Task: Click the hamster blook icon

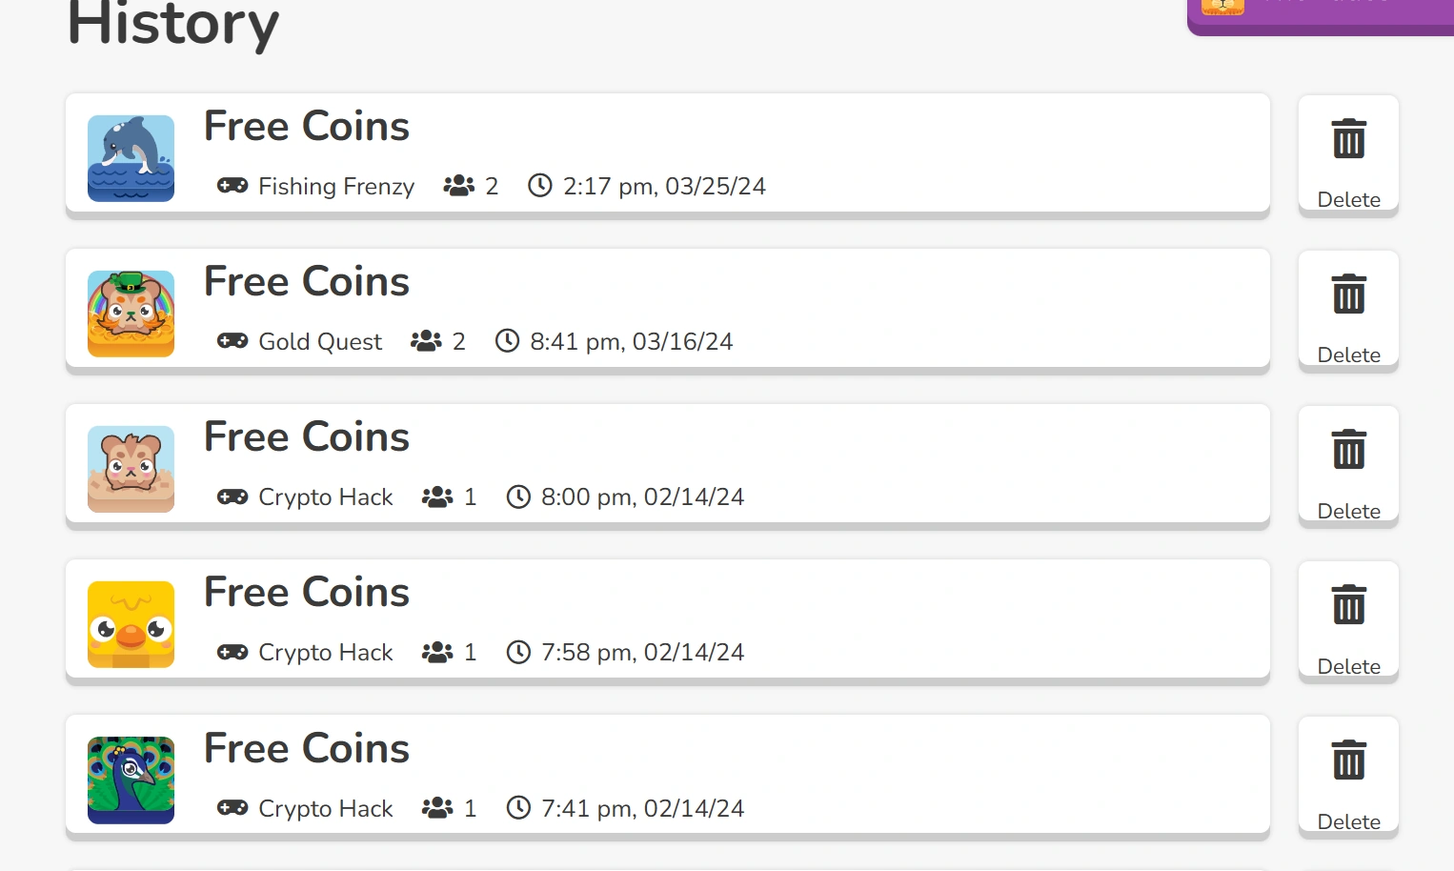Action: pyautogui.click(x=131, y=469)
